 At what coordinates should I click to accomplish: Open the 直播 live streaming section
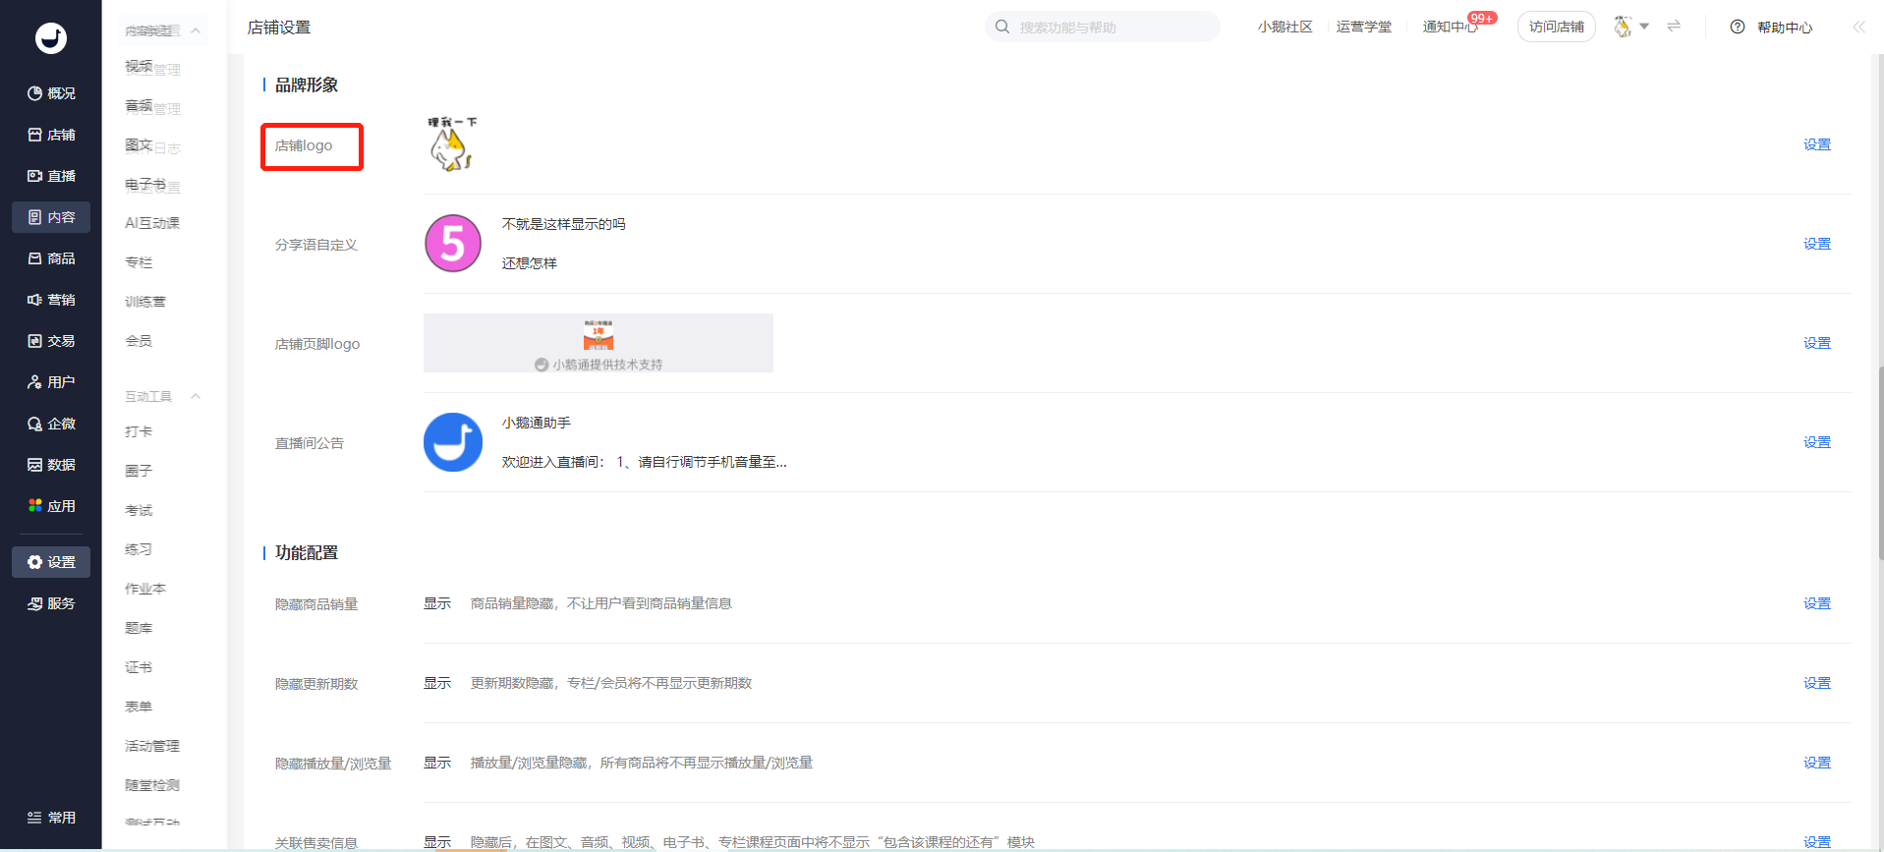pyautogui.click(x=51, y=176)
